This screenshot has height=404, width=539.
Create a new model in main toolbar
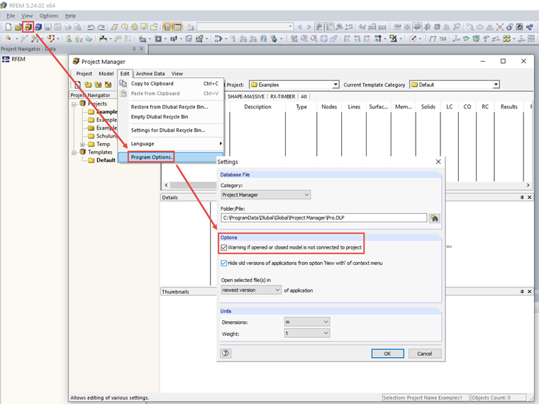(x=9, y=27)
